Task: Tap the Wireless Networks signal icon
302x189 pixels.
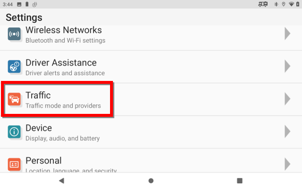Action: point(14,34)
